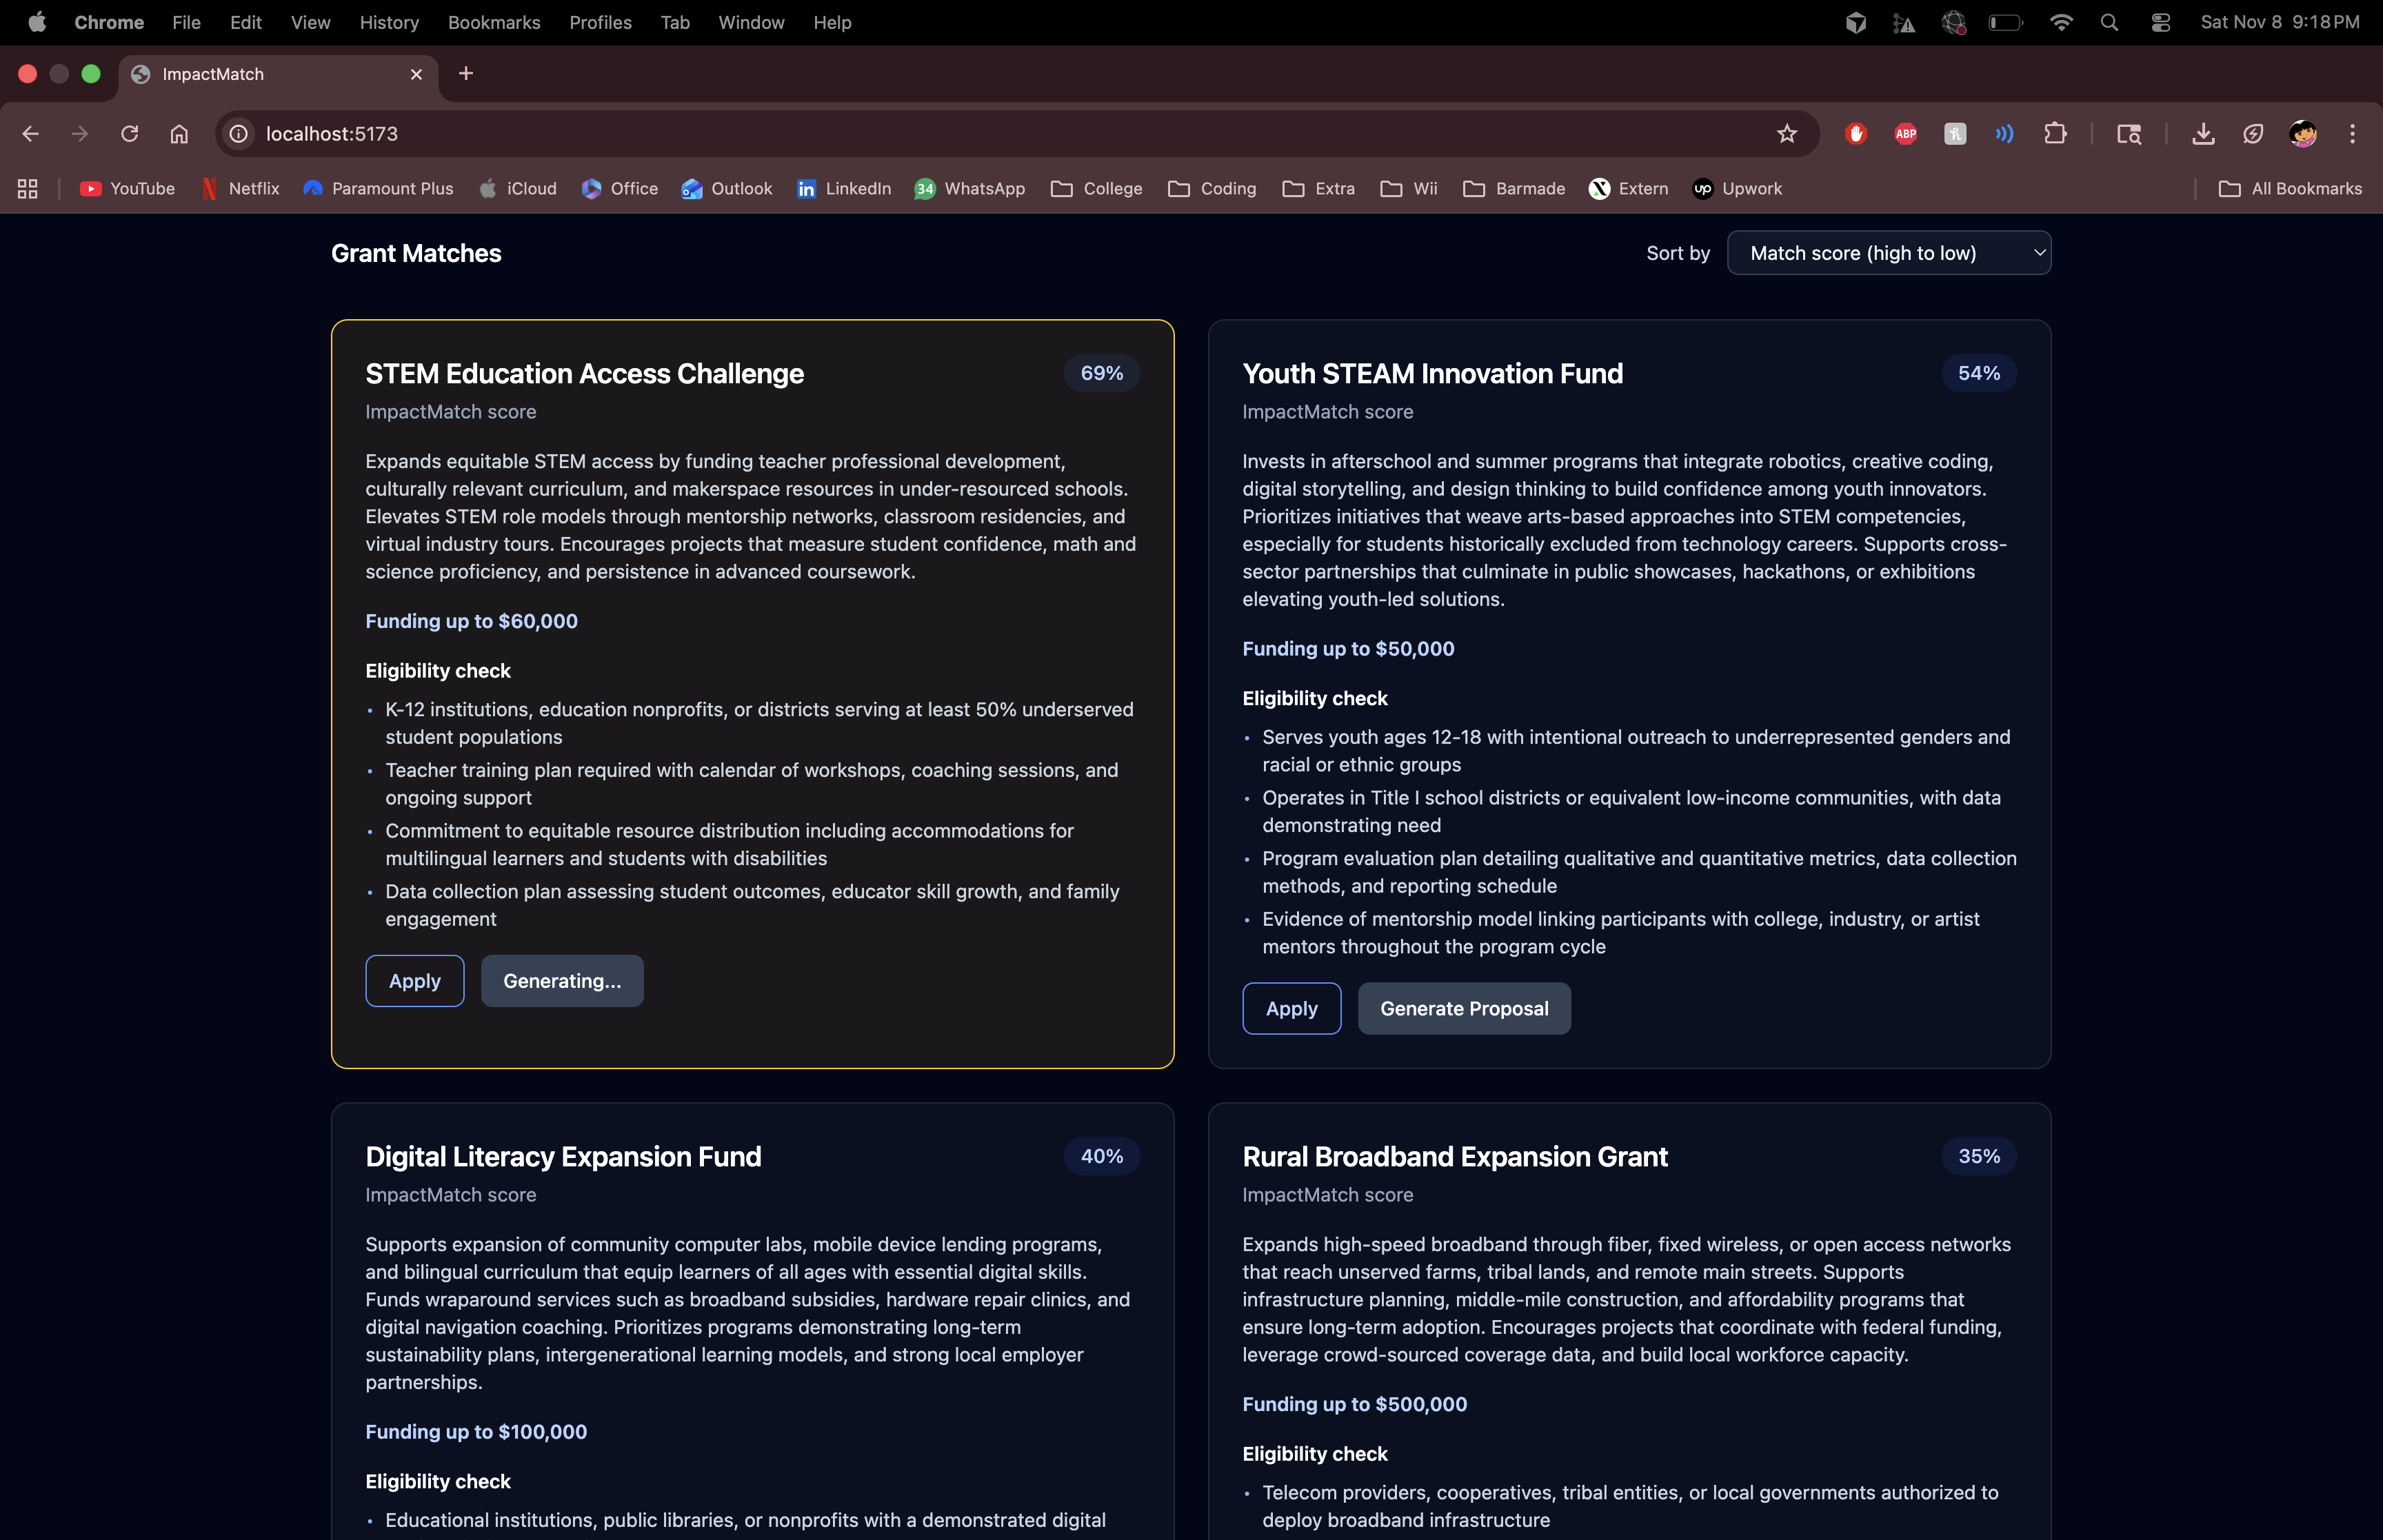
Task: Open the Sort by match score dropdown
Action: point(1888,253)
